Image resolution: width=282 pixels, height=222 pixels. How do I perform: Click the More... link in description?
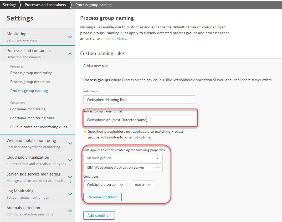pyautogui.click(x=122, y=39)
